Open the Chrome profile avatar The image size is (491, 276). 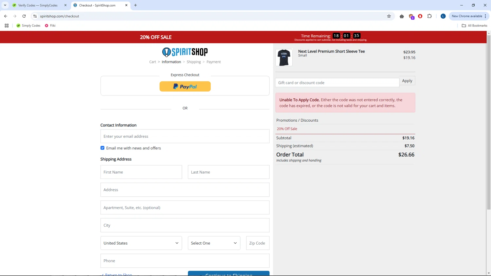click(x=443, y=16)
